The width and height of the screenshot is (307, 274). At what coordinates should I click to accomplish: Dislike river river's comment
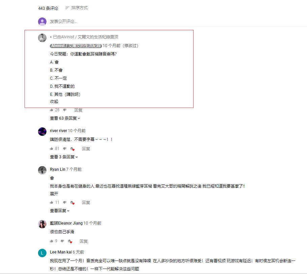tap(65, 149)
